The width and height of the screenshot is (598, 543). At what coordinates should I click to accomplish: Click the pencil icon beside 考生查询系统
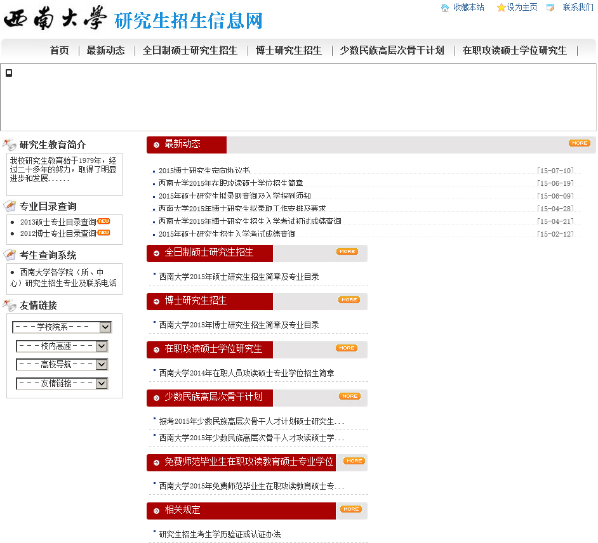10,255
